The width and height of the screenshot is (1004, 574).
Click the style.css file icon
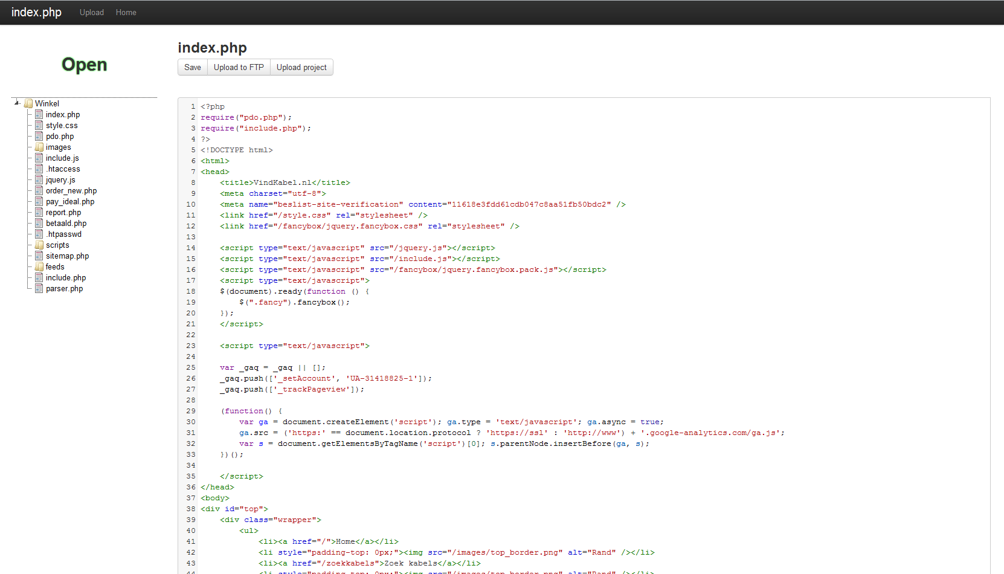coord(39,125)
